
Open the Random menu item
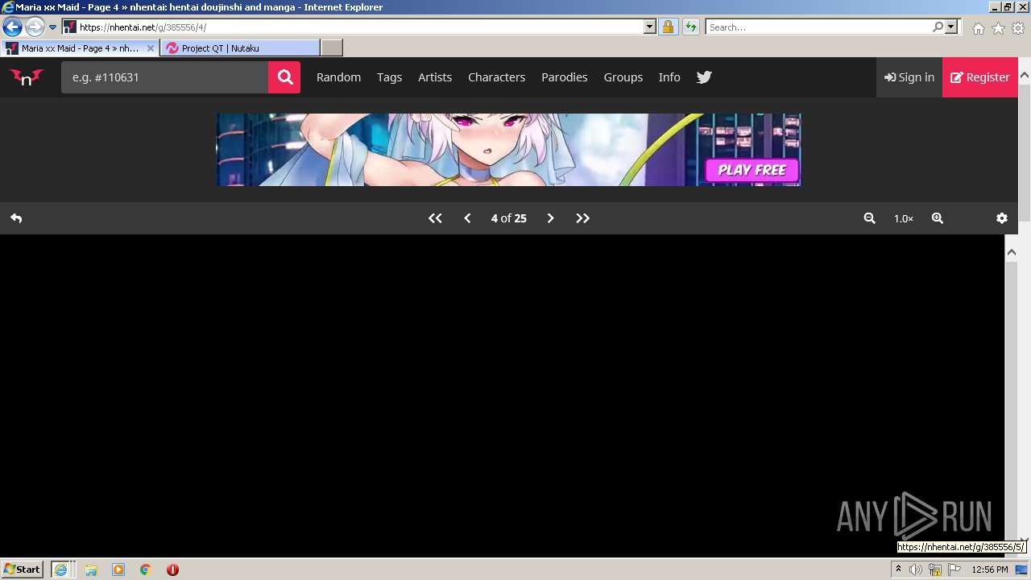point(338,77)
